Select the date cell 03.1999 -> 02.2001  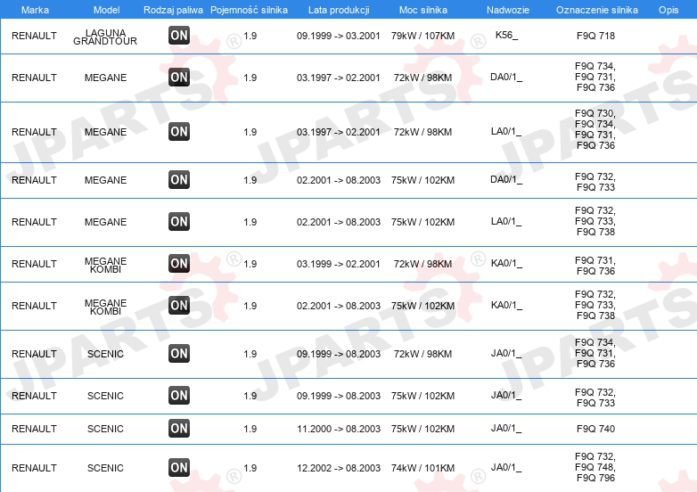tap(339, 264)
